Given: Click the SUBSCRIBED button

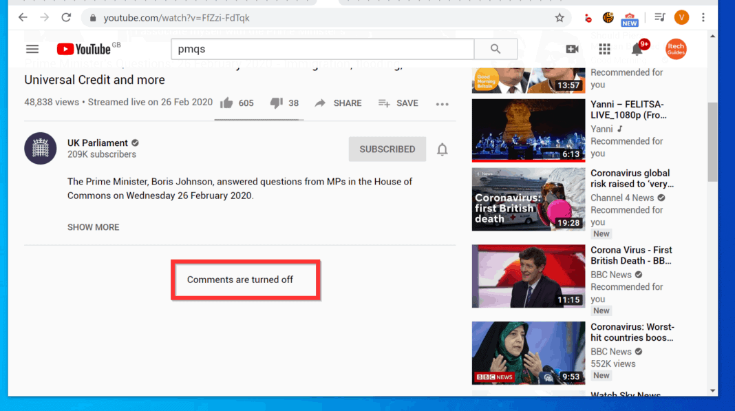Looking at the screenshot, I should (x=387, y=149).
